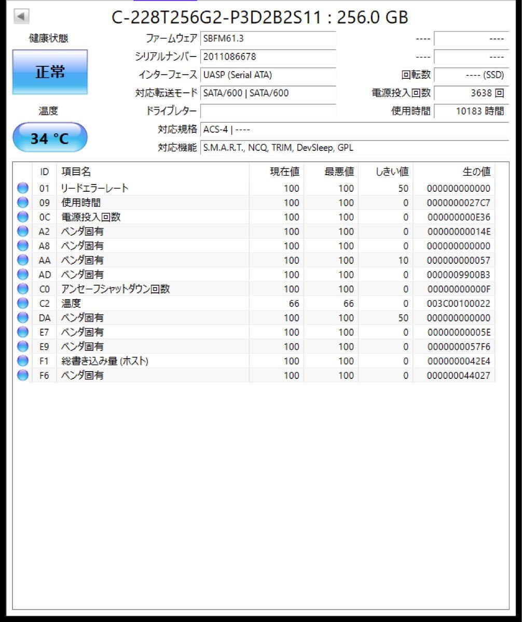Select the 電源投入回数 attribute name in table
This screenshot has width=522, height=622.
point(91,217)
